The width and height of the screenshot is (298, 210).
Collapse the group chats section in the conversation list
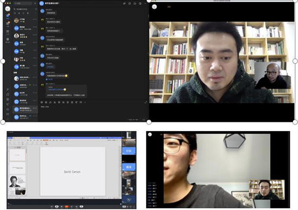point(36,72)
